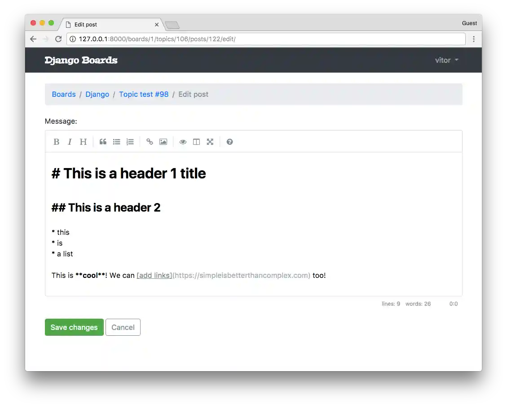The height and width of the screenshot is (407, 507).
Task: Click the Save changes button
Action: point(74,327)
